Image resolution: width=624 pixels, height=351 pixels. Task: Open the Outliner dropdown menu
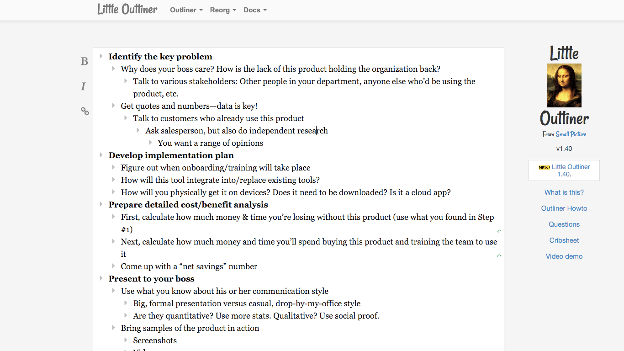[186, 10]
